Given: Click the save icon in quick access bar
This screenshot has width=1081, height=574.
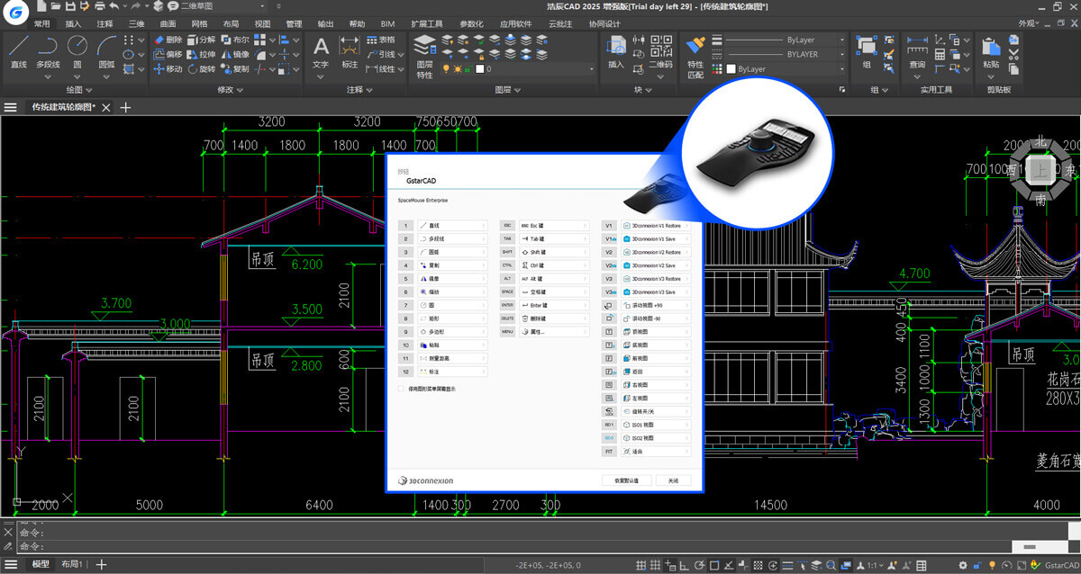Looking at the screenshot, I should pos(68,6).
